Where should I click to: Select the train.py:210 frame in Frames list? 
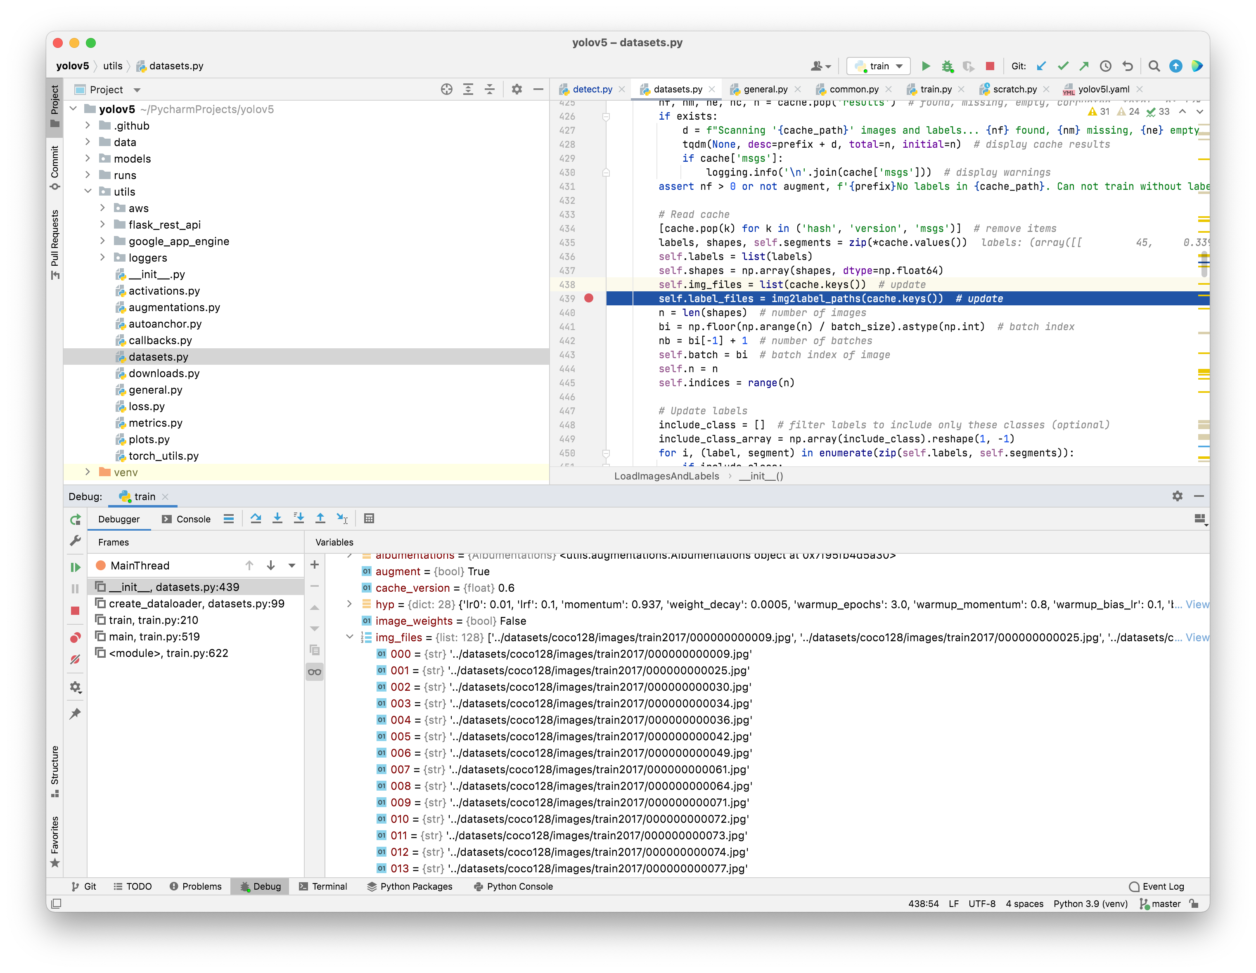pyautogui.click(x=153, y=620)
